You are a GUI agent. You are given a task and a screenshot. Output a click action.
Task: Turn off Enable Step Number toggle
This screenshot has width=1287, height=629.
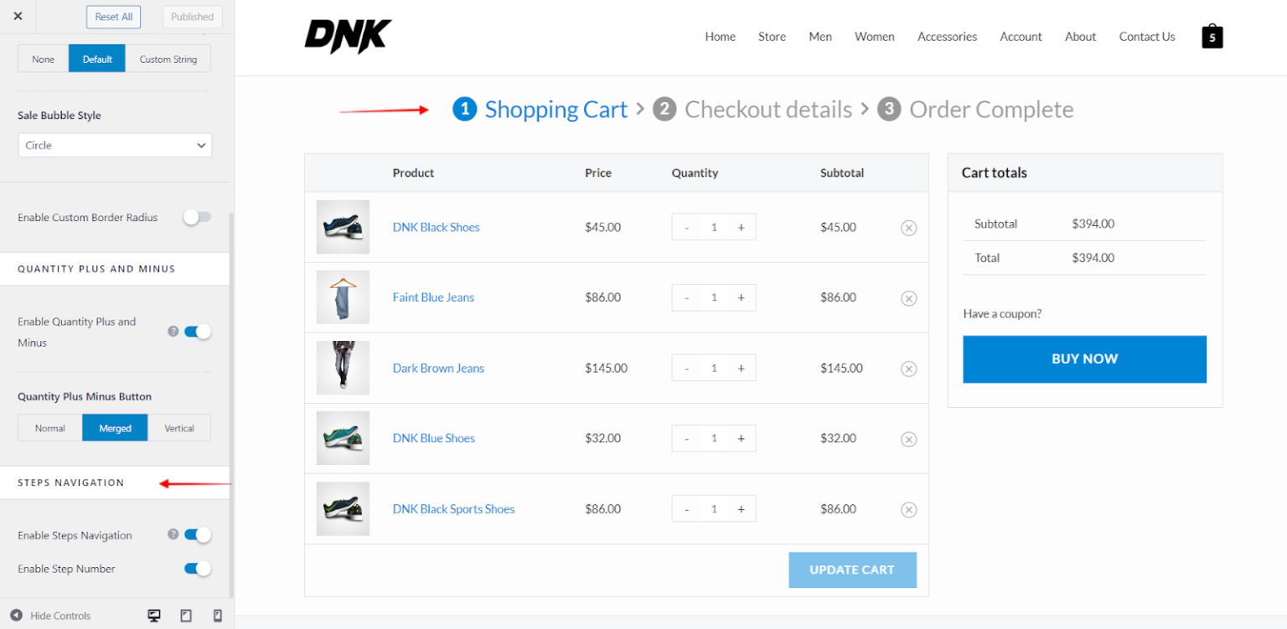point(197,569)
